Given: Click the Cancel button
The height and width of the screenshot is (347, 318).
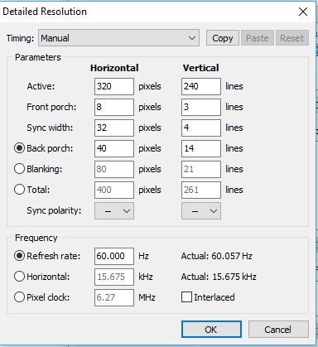Looking at the screenshot, I should tap(278, 330).
